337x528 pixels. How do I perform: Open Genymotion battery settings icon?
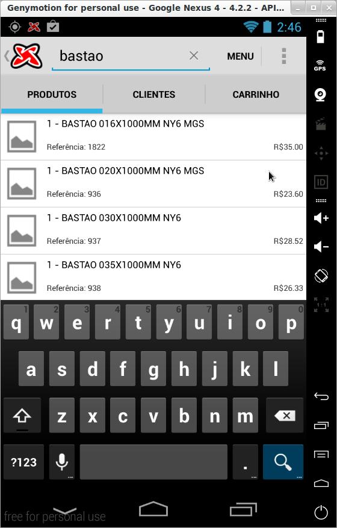(x=321, y=36)
